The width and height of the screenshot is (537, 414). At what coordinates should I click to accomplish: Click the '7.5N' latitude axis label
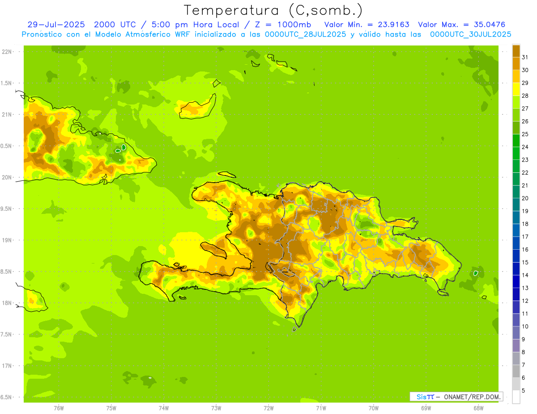(7, 334)
